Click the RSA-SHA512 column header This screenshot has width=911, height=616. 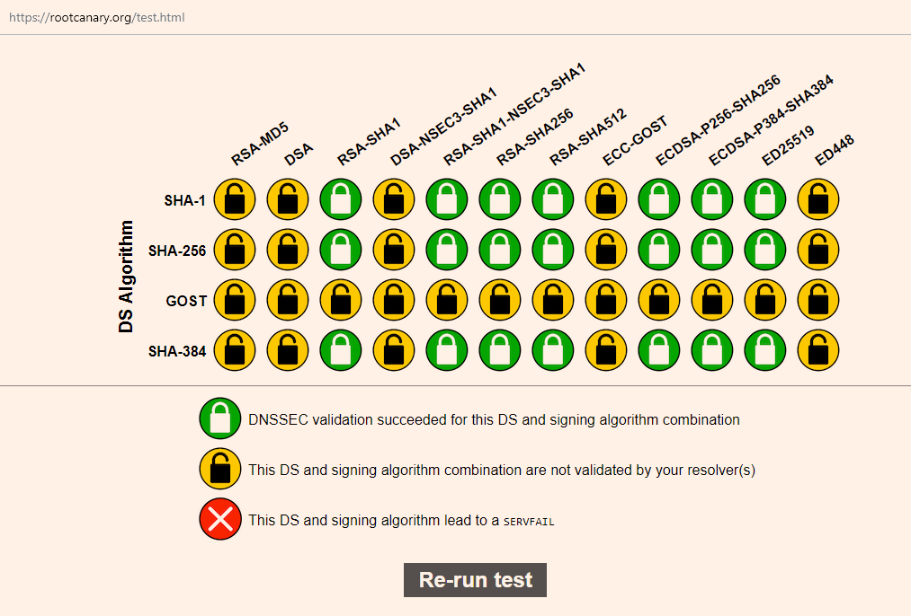pos(588,136)
